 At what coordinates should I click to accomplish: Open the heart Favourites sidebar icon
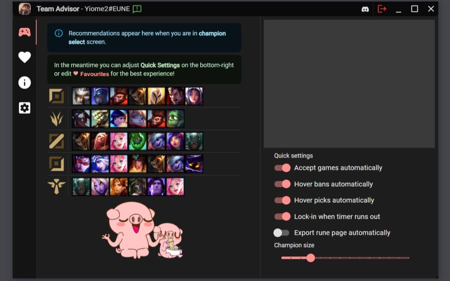25,57
